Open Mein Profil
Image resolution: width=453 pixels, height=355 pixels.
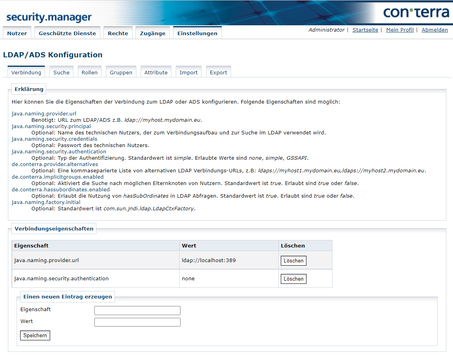click(400, 30)
